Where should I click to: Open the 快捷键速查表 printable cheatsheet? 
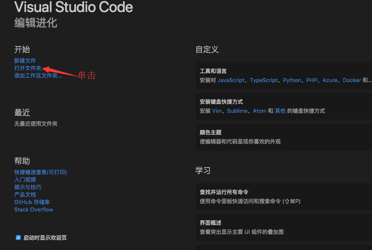(40, 172)
